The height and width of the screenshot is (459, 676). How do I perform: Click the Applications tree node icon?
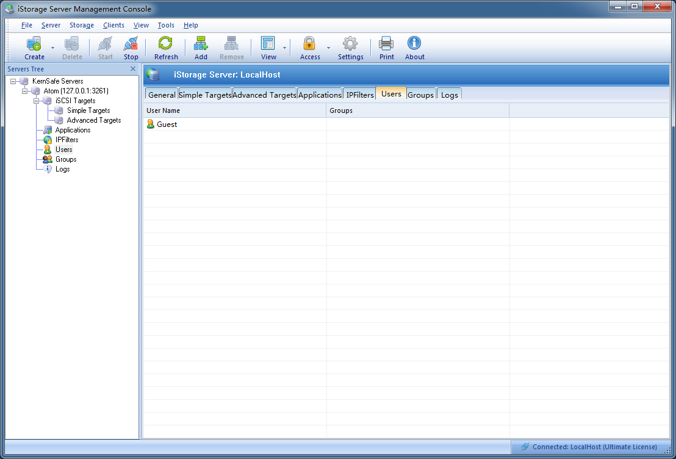coord(48,130)
